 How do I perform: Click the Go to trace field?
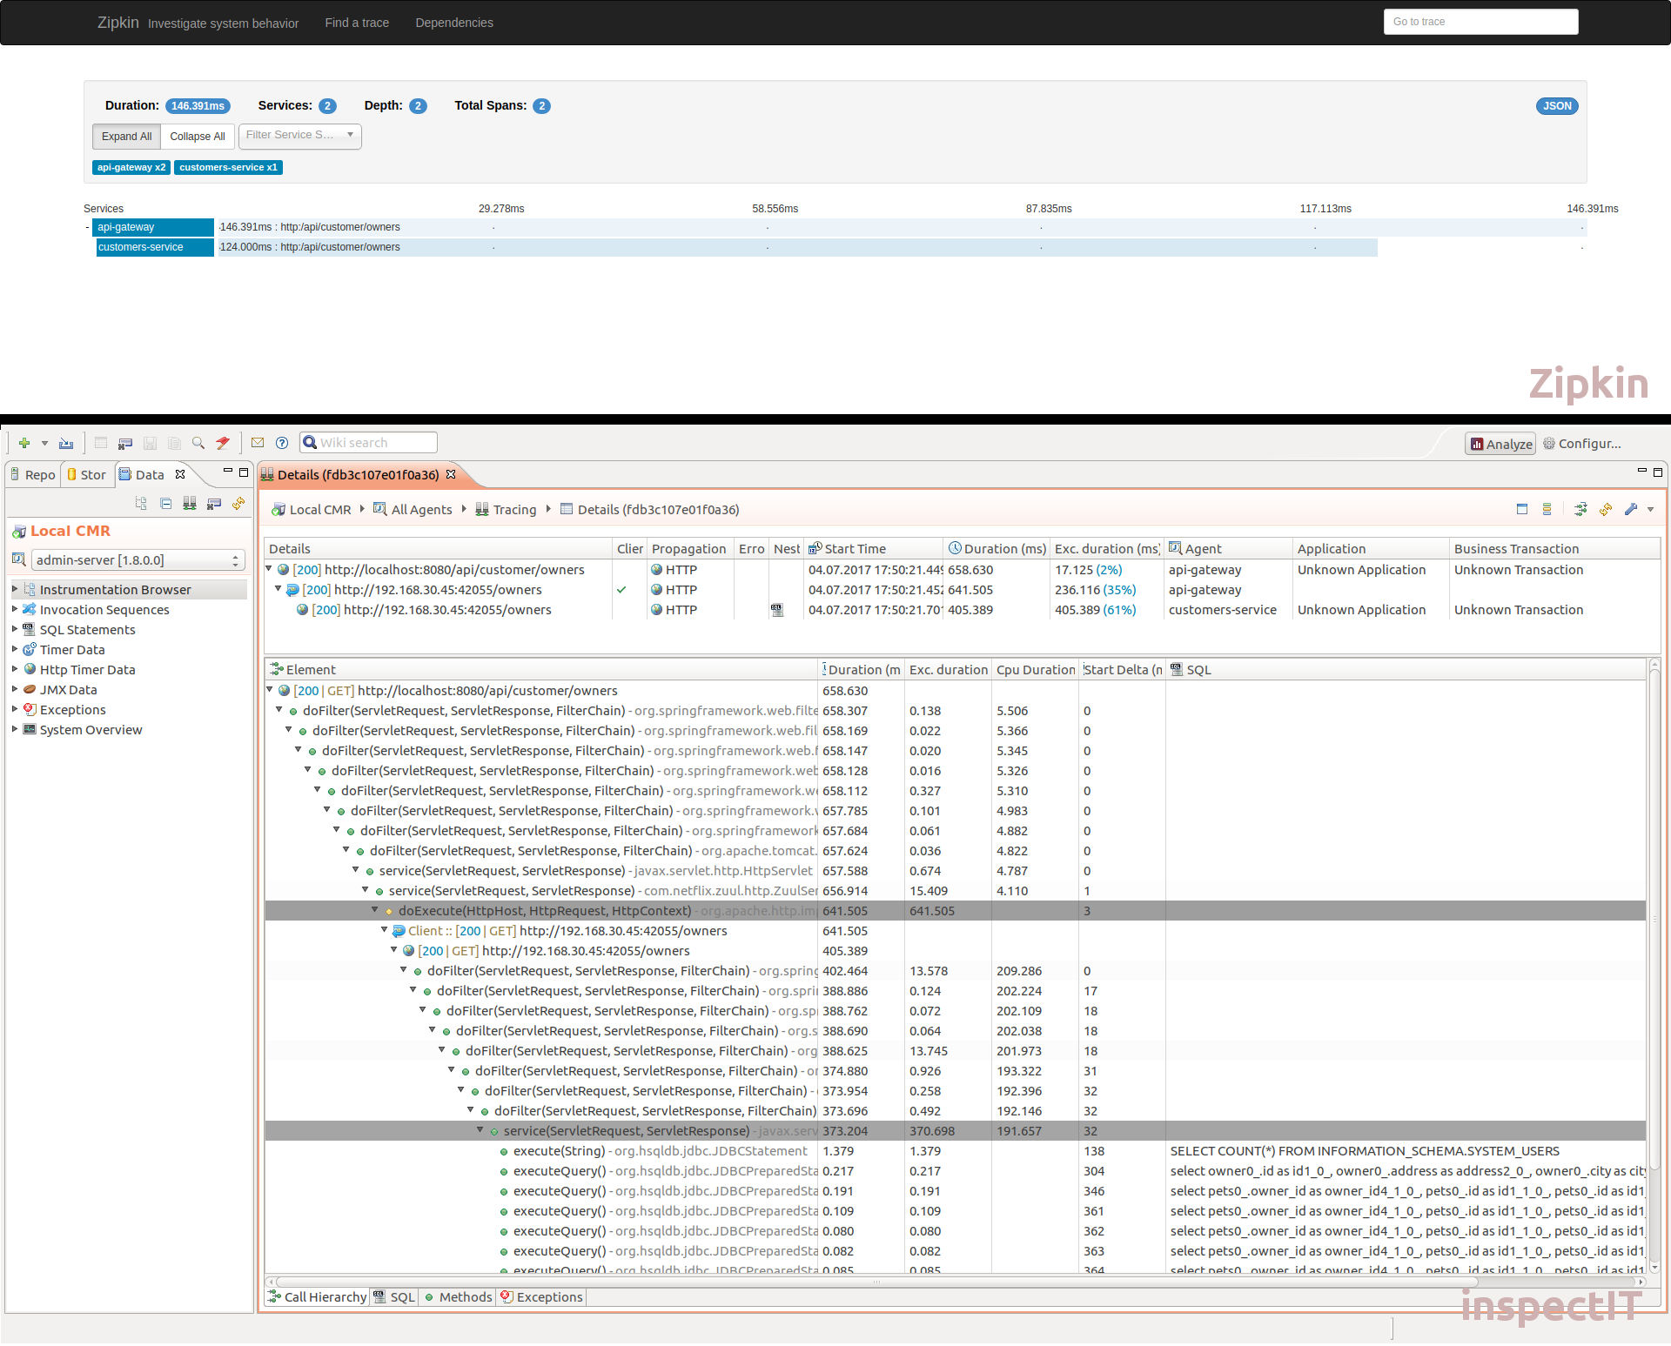tap(1480, 22)
